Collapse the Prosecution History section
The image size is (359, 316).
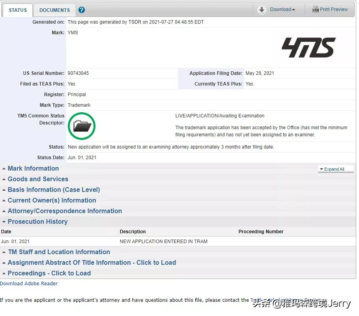[38, 221]
